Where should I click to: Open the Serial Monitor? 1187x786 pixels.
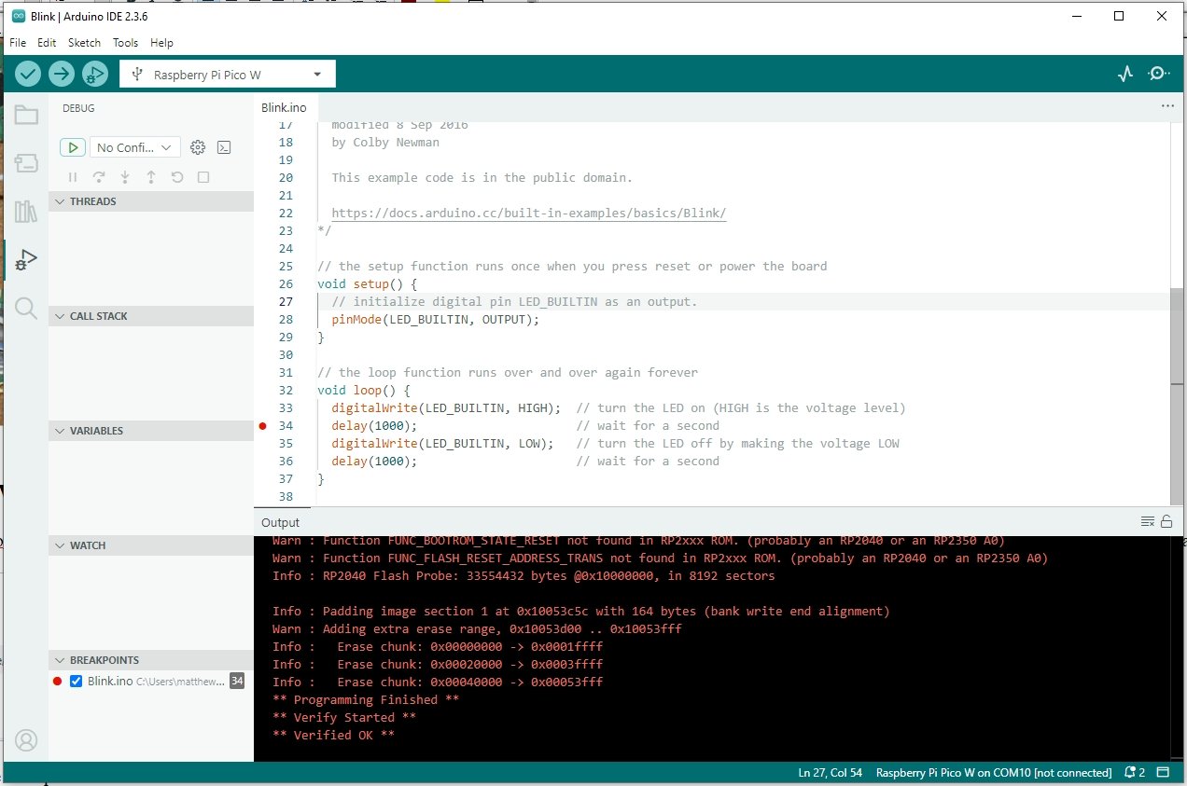[1159, 74]
